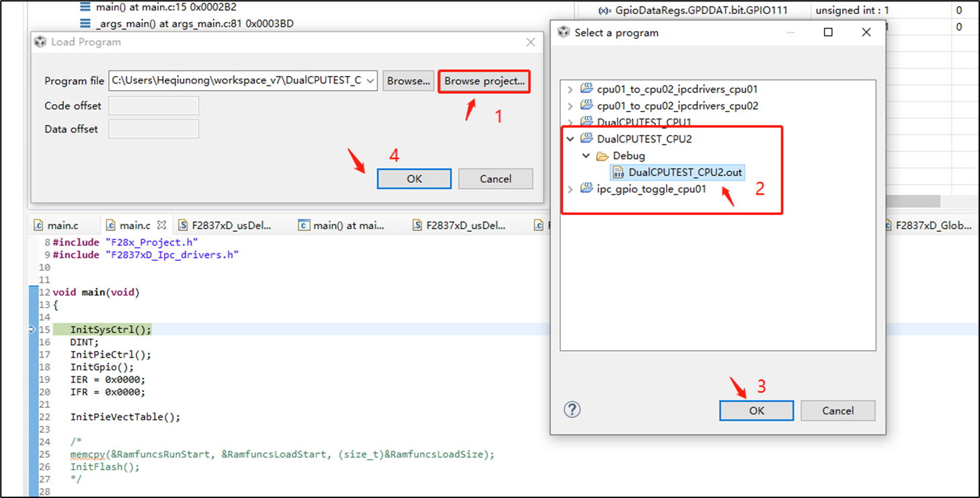Screen dimensions: 980x498
Task: Open help in Select a program dialog
Action: point(572,410)
